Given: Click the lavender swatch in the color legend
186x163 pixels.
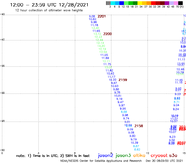Looking at the screenshot, I should (x=171, y=3).
